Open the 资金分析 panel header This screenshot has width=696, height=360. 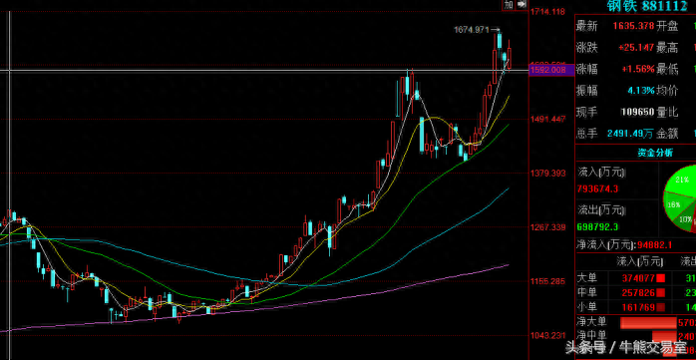pos(655,153)
